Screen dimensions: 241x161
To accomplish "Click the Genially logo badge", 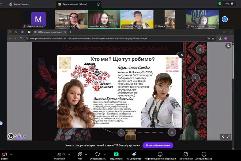I will 17,136.
